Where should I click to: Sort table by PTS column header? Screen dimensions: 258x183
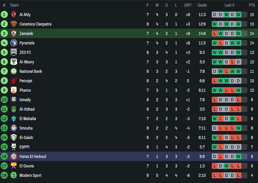click(252, 5)
